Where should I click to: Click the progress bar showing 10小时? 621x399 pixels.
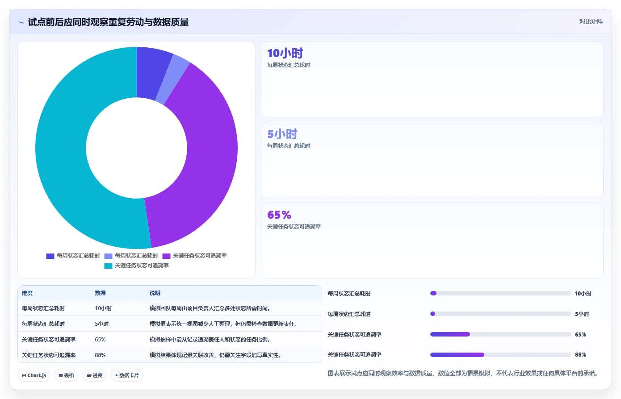(500, 293)
